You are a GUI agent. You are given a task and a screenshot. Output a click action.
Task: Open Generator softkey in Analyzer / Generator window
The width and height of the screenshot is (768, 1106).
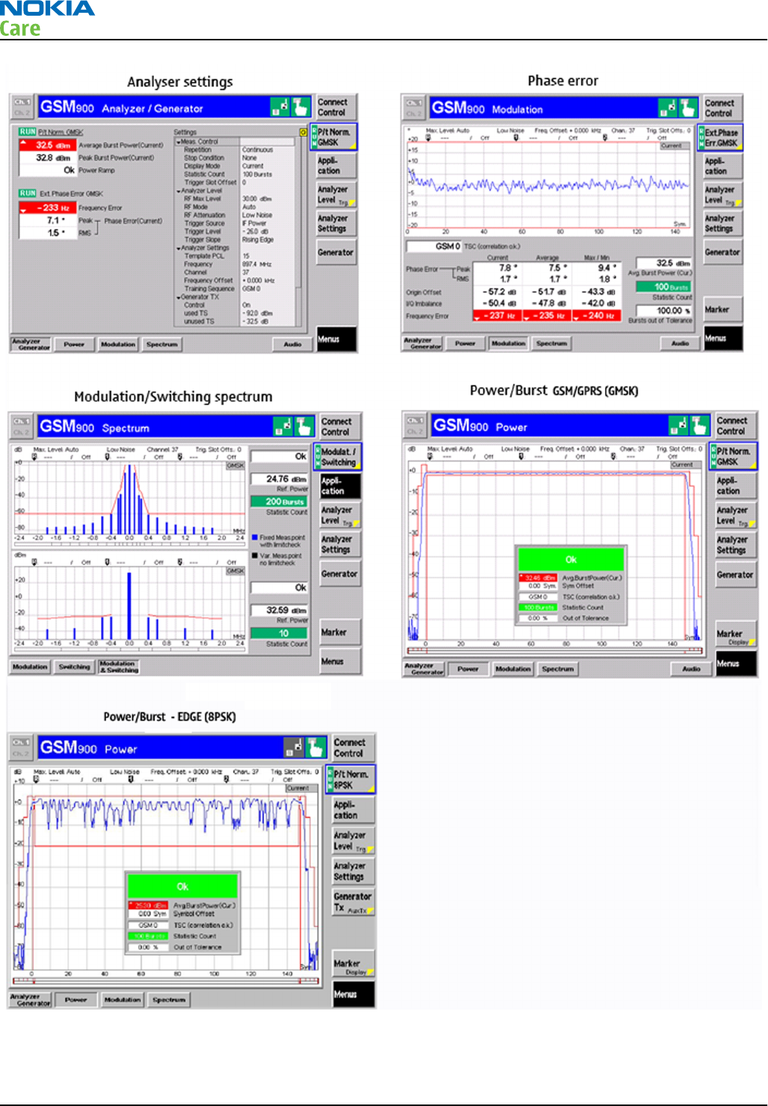point(336,253)
